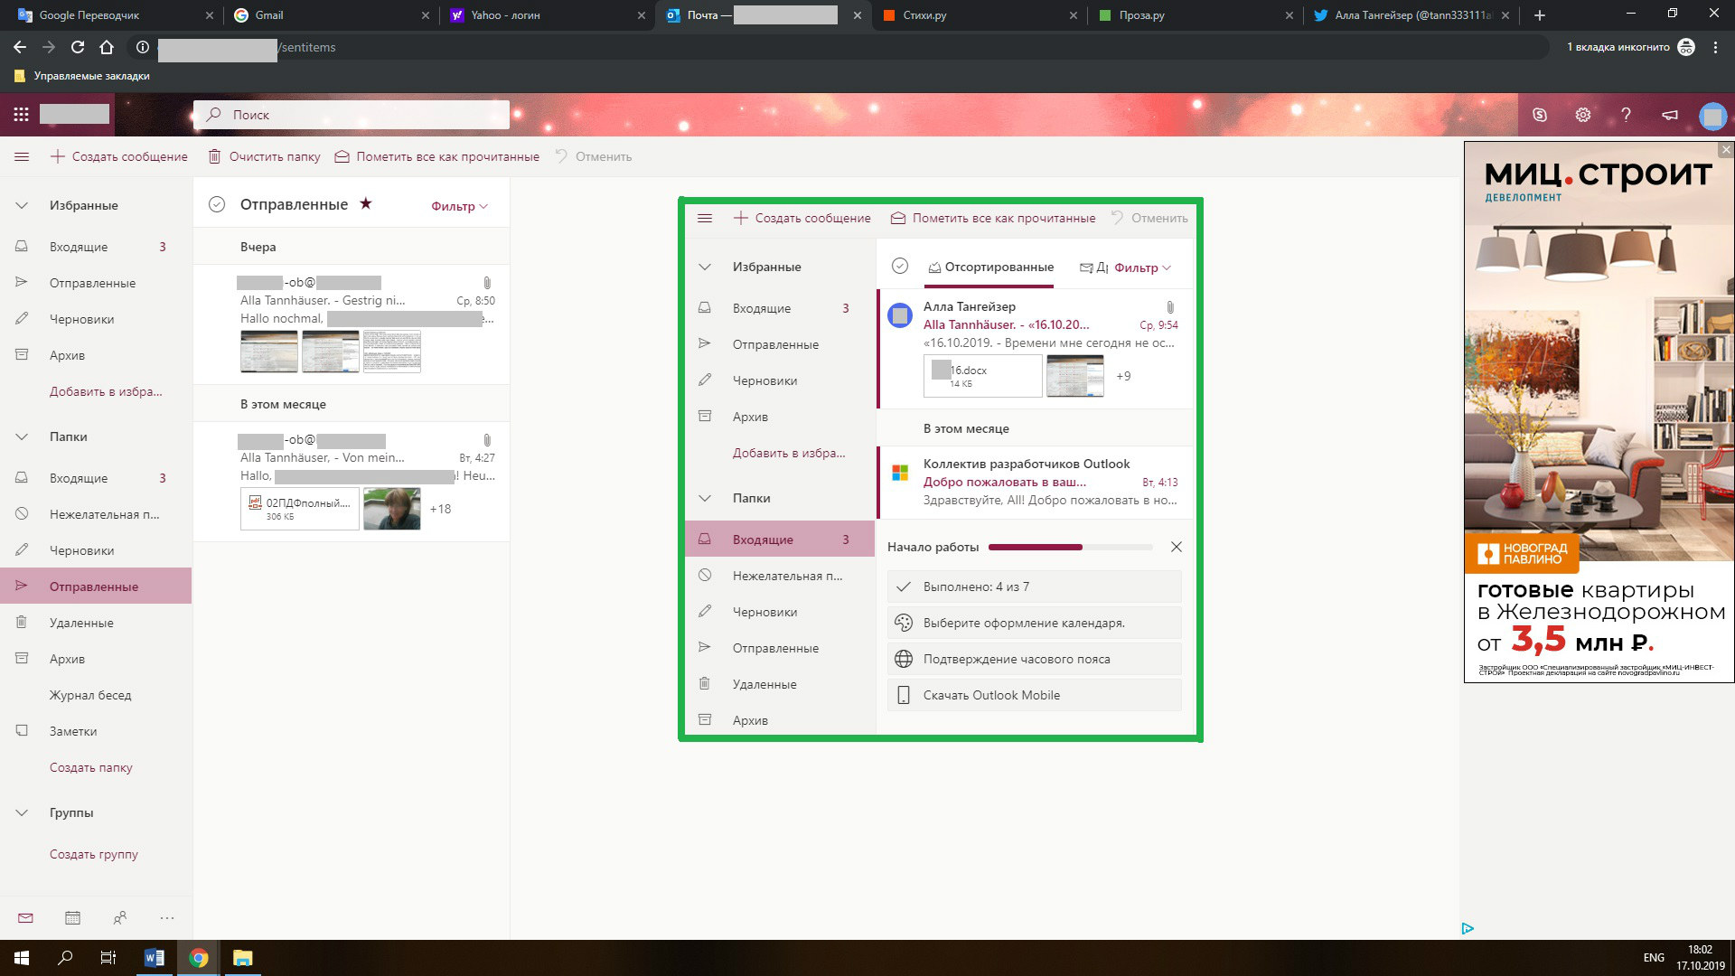1735x976 pixels.
Task: Switch to the Проза.ру tab
Action: click(x=1196, y=15)
